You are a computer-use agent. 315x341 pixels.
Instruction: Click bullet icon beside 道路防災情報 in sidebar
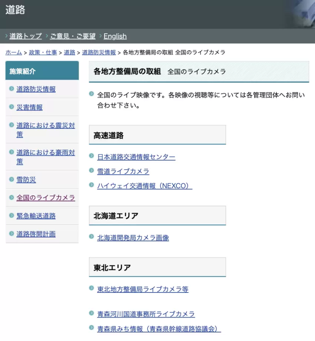pos(11,88)
